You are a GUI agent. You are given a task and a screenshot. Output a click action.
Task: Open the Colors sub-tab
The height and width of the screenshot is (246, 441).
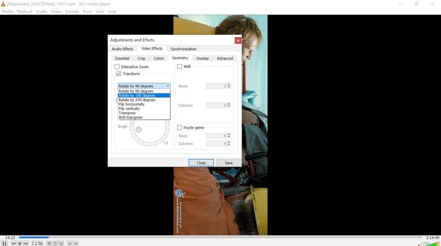tap(159, 58)
